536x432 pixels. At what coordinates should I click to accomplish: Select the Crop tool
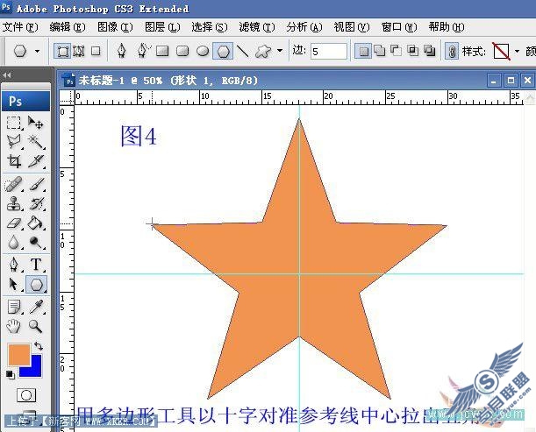pos(14,161)
